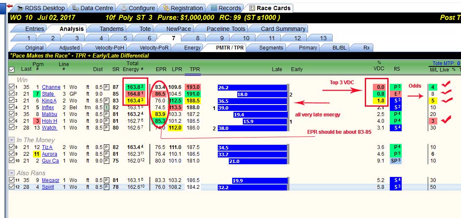Open the Tote sub-tab

point(145,29)
